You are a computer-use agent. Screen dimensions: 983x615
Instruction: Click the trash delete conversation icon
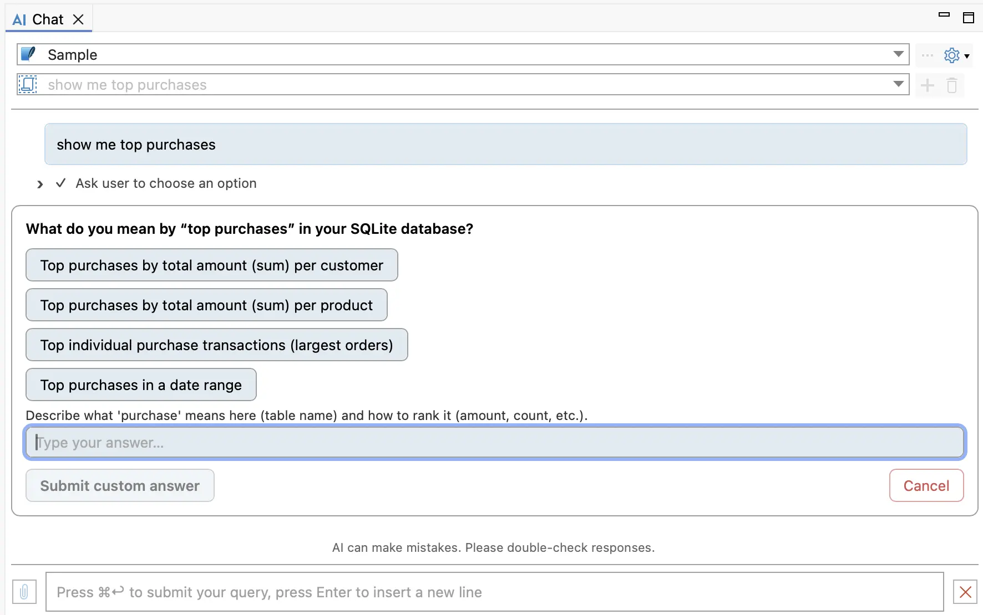(952, 85)
